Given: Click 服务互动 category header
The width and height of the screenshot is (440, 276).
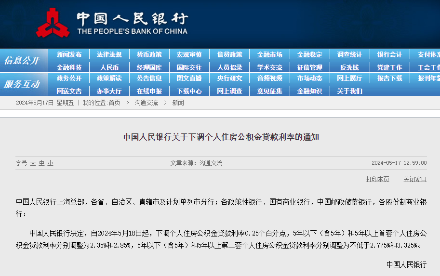Looking at the screenshot, I should tap(22, 84).
